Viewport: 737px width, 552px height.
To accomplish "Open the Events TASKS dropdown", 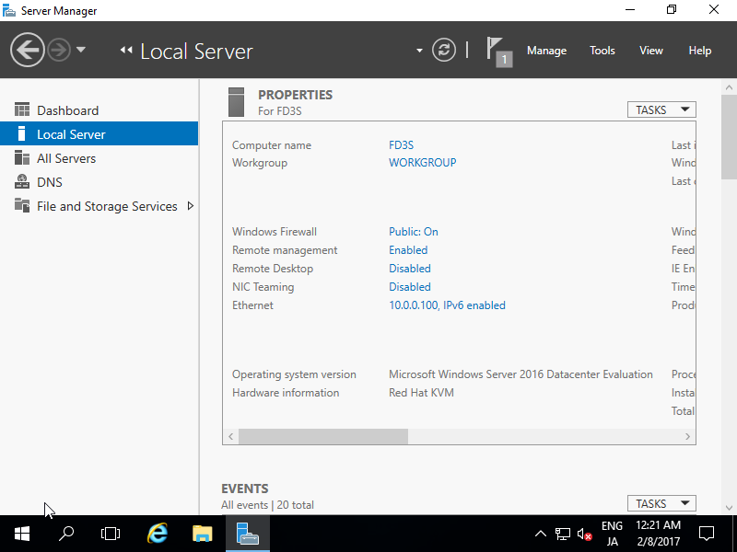I will tap(661, 503).
